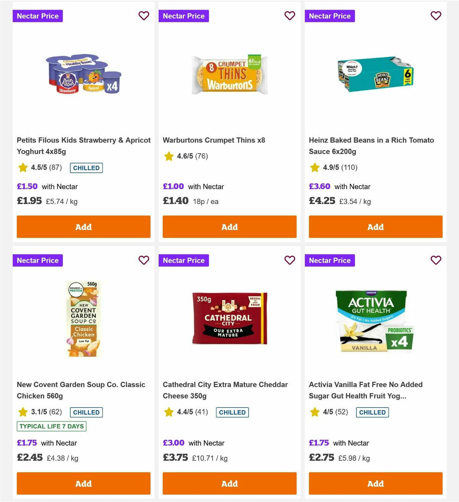The image size is (459, 502).
Task: Click the Activia product thumbnail image
Action: pos(375,320)
